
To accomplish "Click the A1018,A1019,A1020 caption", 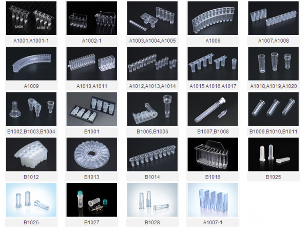I will click(x=273, y=86).
